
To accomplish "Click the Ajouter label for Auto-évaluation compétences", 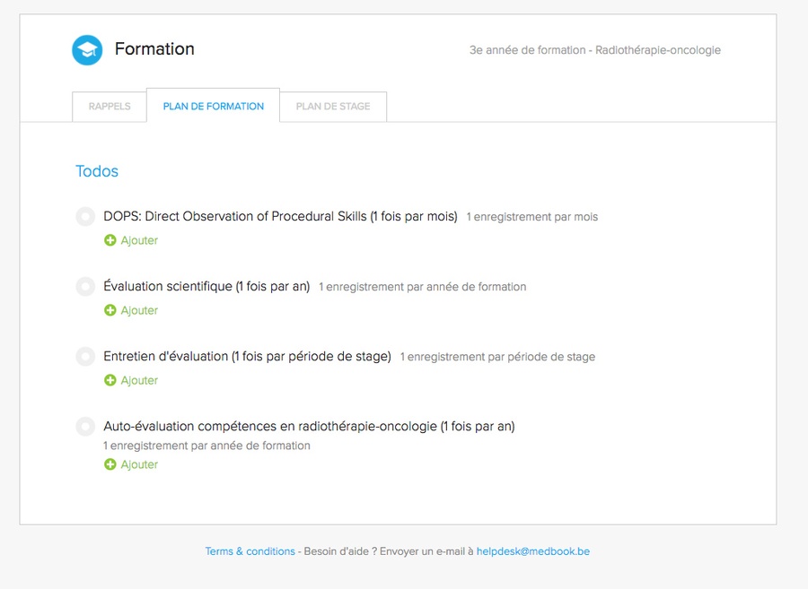I will coord(139,464).
